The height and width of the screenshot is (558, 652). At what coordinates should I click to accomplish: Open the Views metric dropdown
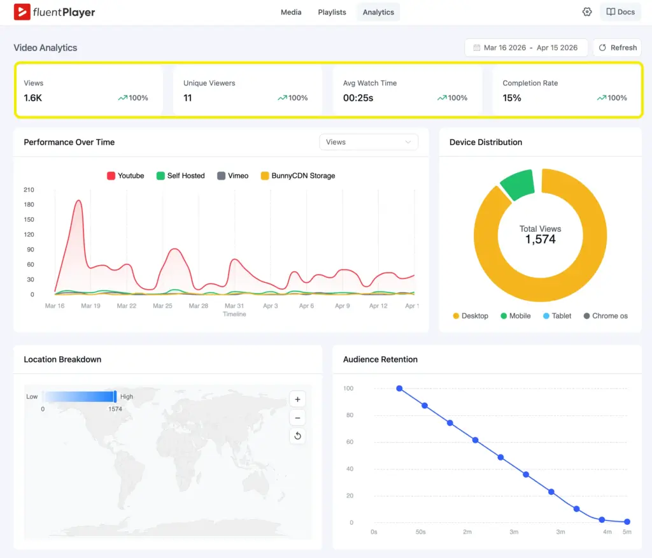[368, 141]
